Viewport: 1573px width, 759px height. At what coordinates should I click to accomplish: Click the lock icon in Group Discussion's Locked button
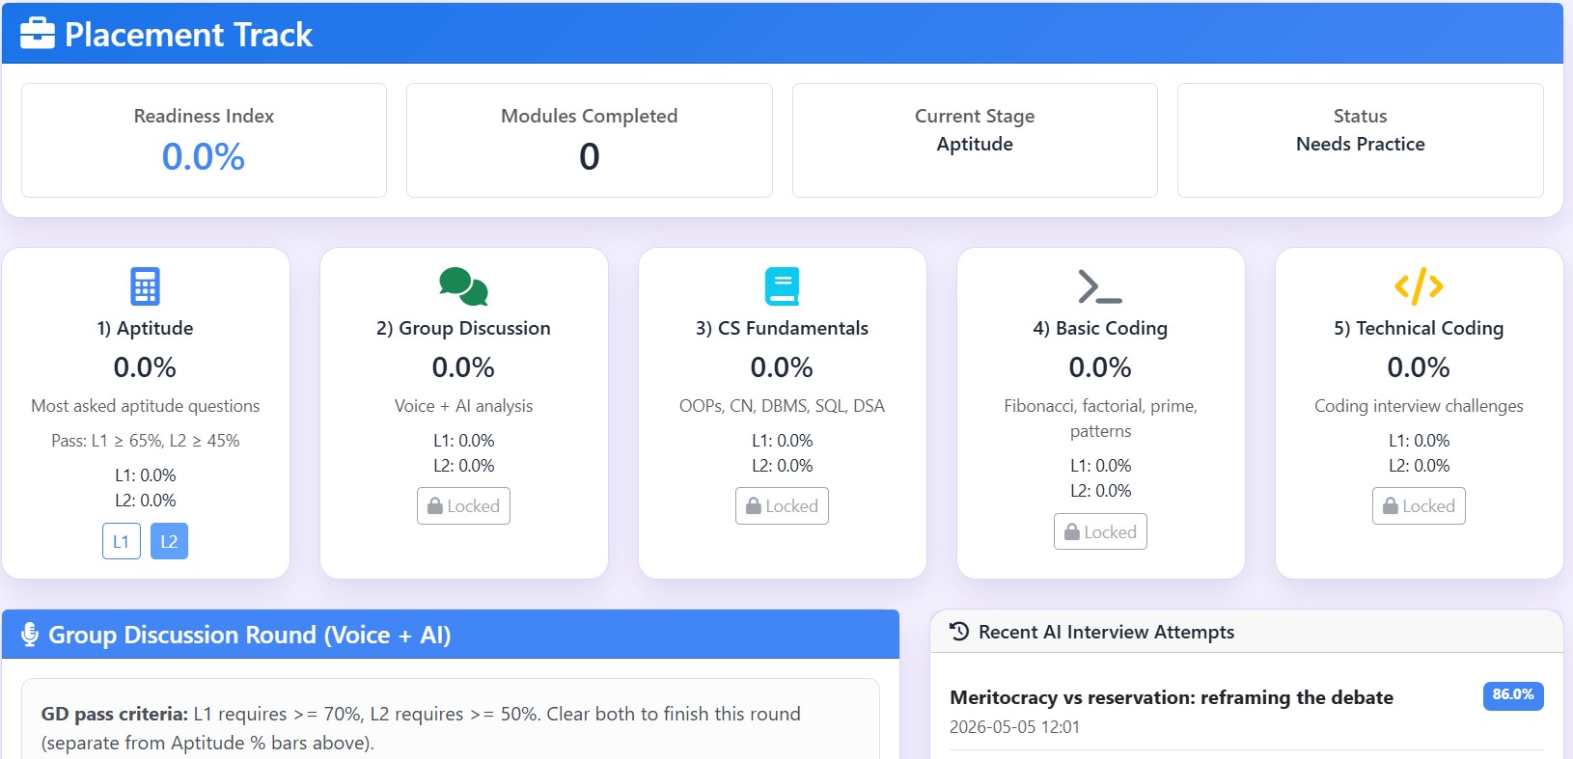(435, 506)
